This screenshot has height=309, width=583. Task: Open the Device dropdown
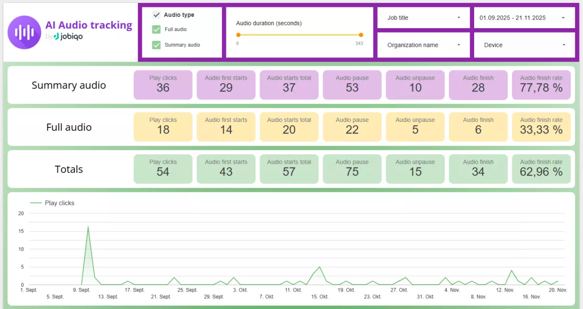[524, 45]
